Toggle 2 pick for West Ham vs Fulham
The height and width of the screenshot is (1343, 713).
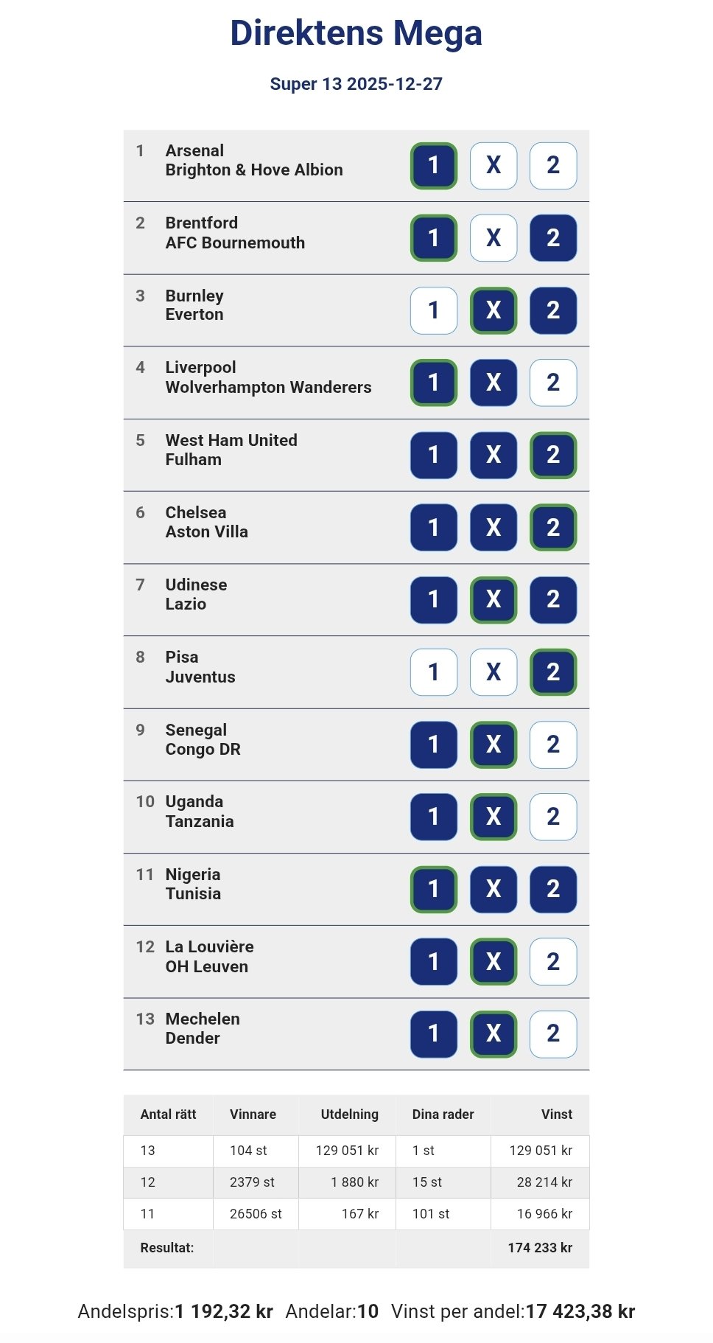pyautogui.click(x=553, y=455)
